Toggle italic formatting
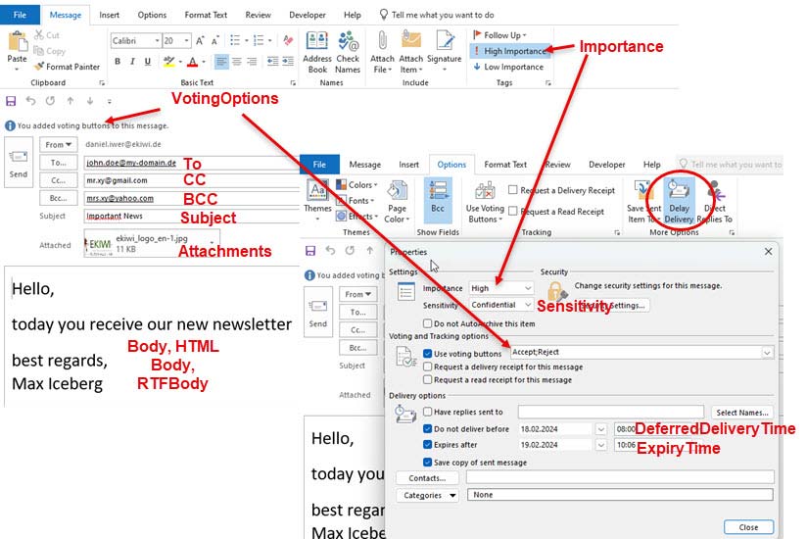 (132, 62)
